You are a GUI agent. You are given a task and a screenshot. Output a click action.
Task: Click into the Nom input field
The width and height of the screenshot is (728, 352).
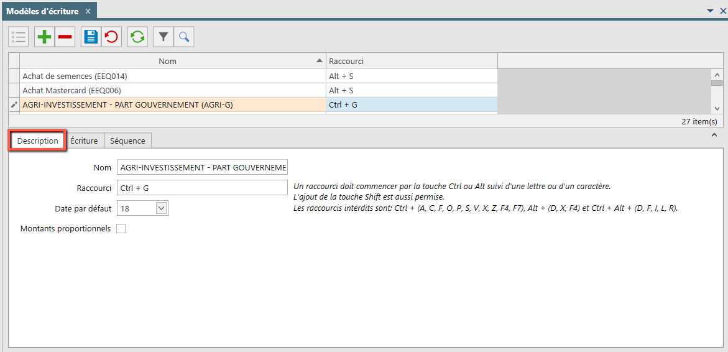[x=203, y=167]
